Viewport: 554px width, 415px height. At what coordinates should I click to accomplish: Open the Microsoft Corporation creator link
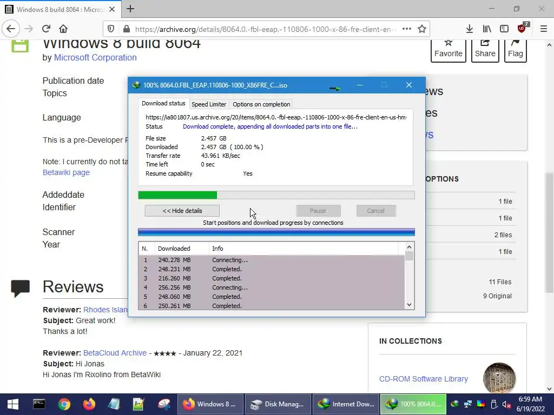coord(95,57)
